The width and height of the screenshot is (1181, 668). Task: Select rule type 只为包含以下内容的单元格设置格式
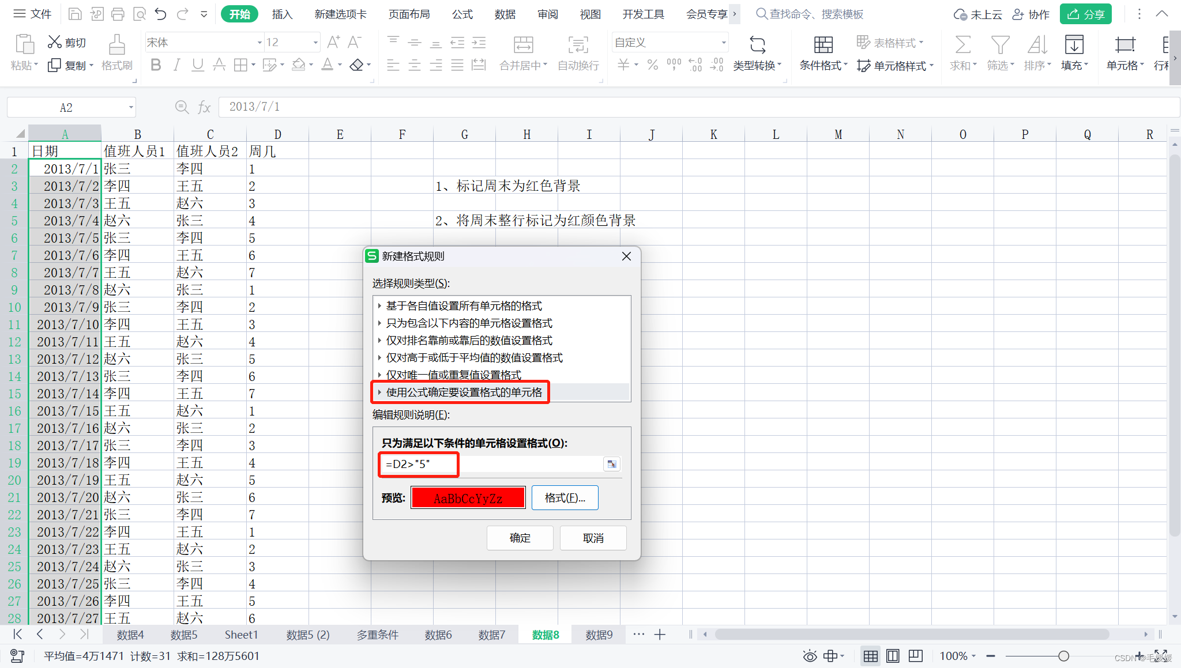(469, 323)
